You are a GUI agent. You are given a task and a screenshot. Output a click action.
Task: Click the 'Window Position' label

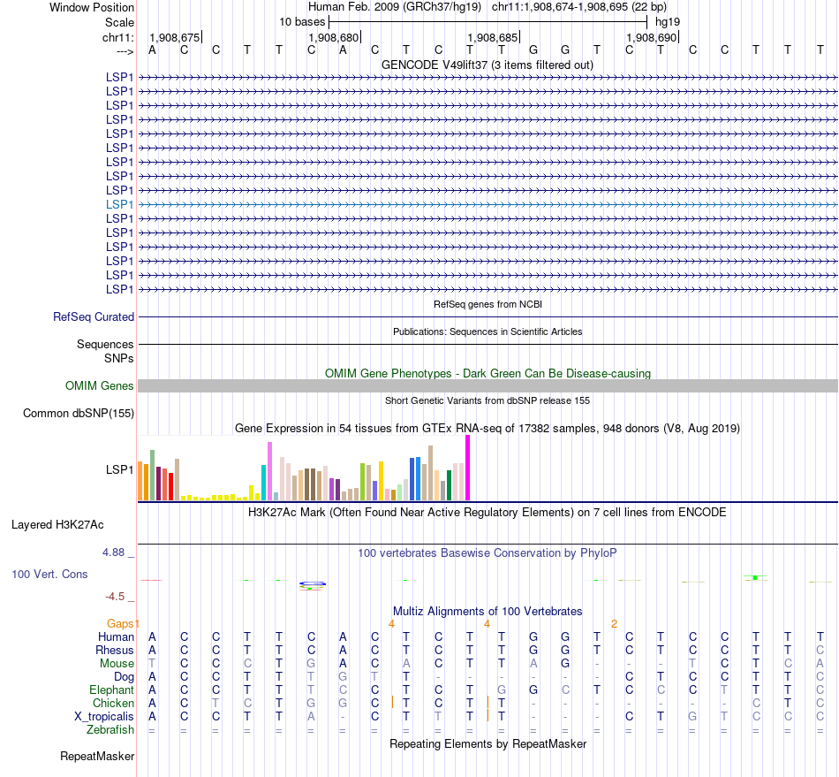(x=92, y=7)
